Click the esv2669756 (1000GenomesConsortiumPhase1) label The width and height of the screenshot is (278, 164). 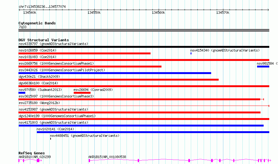tap(56, 63)
